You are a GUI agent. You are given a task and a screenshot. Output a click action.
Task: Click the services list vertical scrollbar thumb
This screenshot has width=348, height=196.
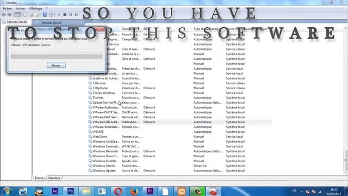(346, 160)
